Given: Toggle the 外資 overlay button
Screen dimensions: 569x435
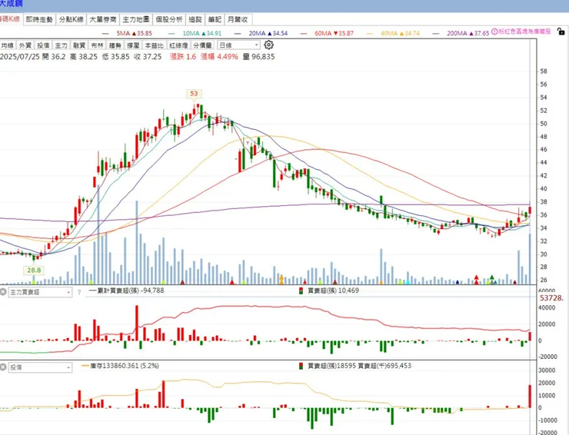Looking at the screenshot, I should 25,45.
